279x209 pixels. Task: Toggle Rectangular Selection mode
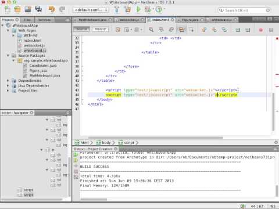click(191, 30)
